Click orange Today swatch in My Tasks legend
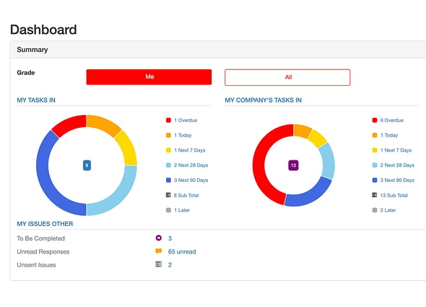The height and width of the screenshot is (307, 426). pos(168,135)
